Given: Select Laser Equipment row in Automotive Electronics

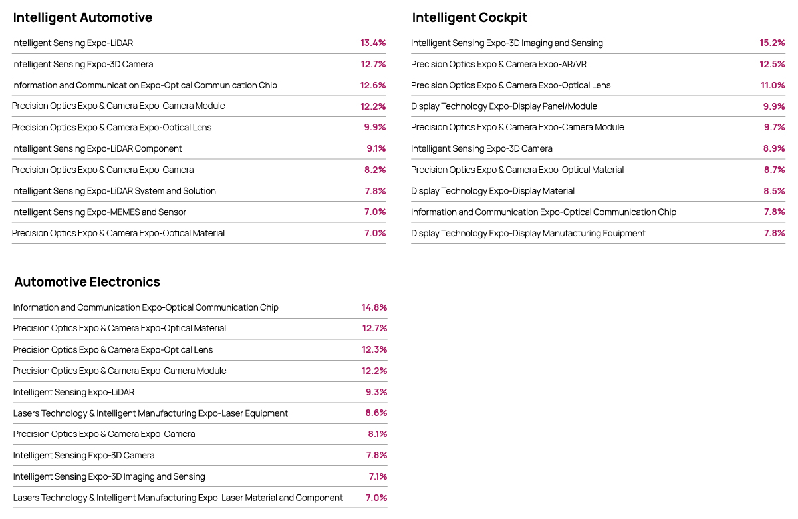Looking at the screenshot, I should click(x=200, y=413).
